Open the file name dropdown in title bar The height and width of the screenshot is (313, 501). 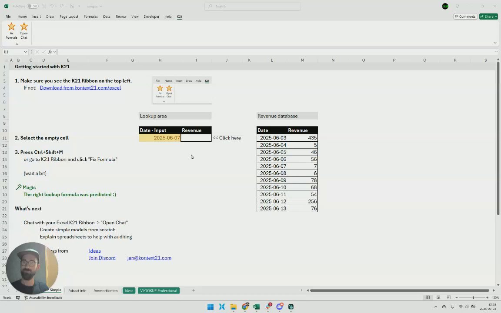(x=100, y=6)
